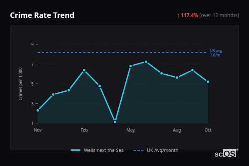Click the y-axis value 5
249x166 pixels.
coord(32,84)
